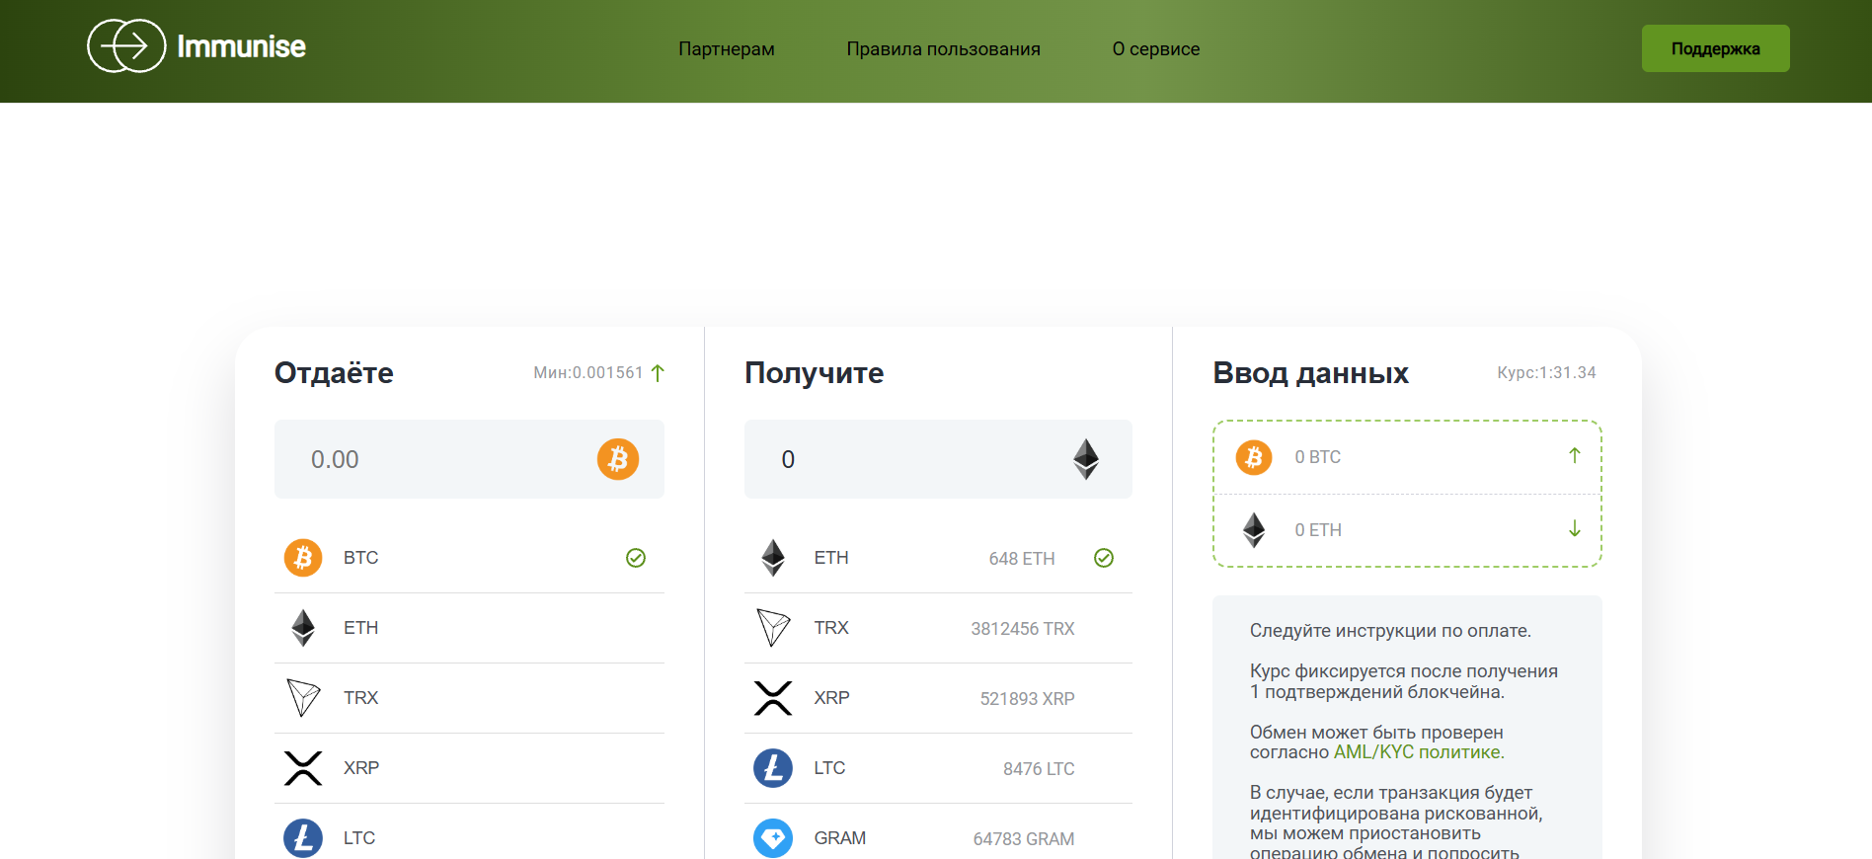
Task: Click the 64783 GRAM reserve value
Action: (1024, 839)
